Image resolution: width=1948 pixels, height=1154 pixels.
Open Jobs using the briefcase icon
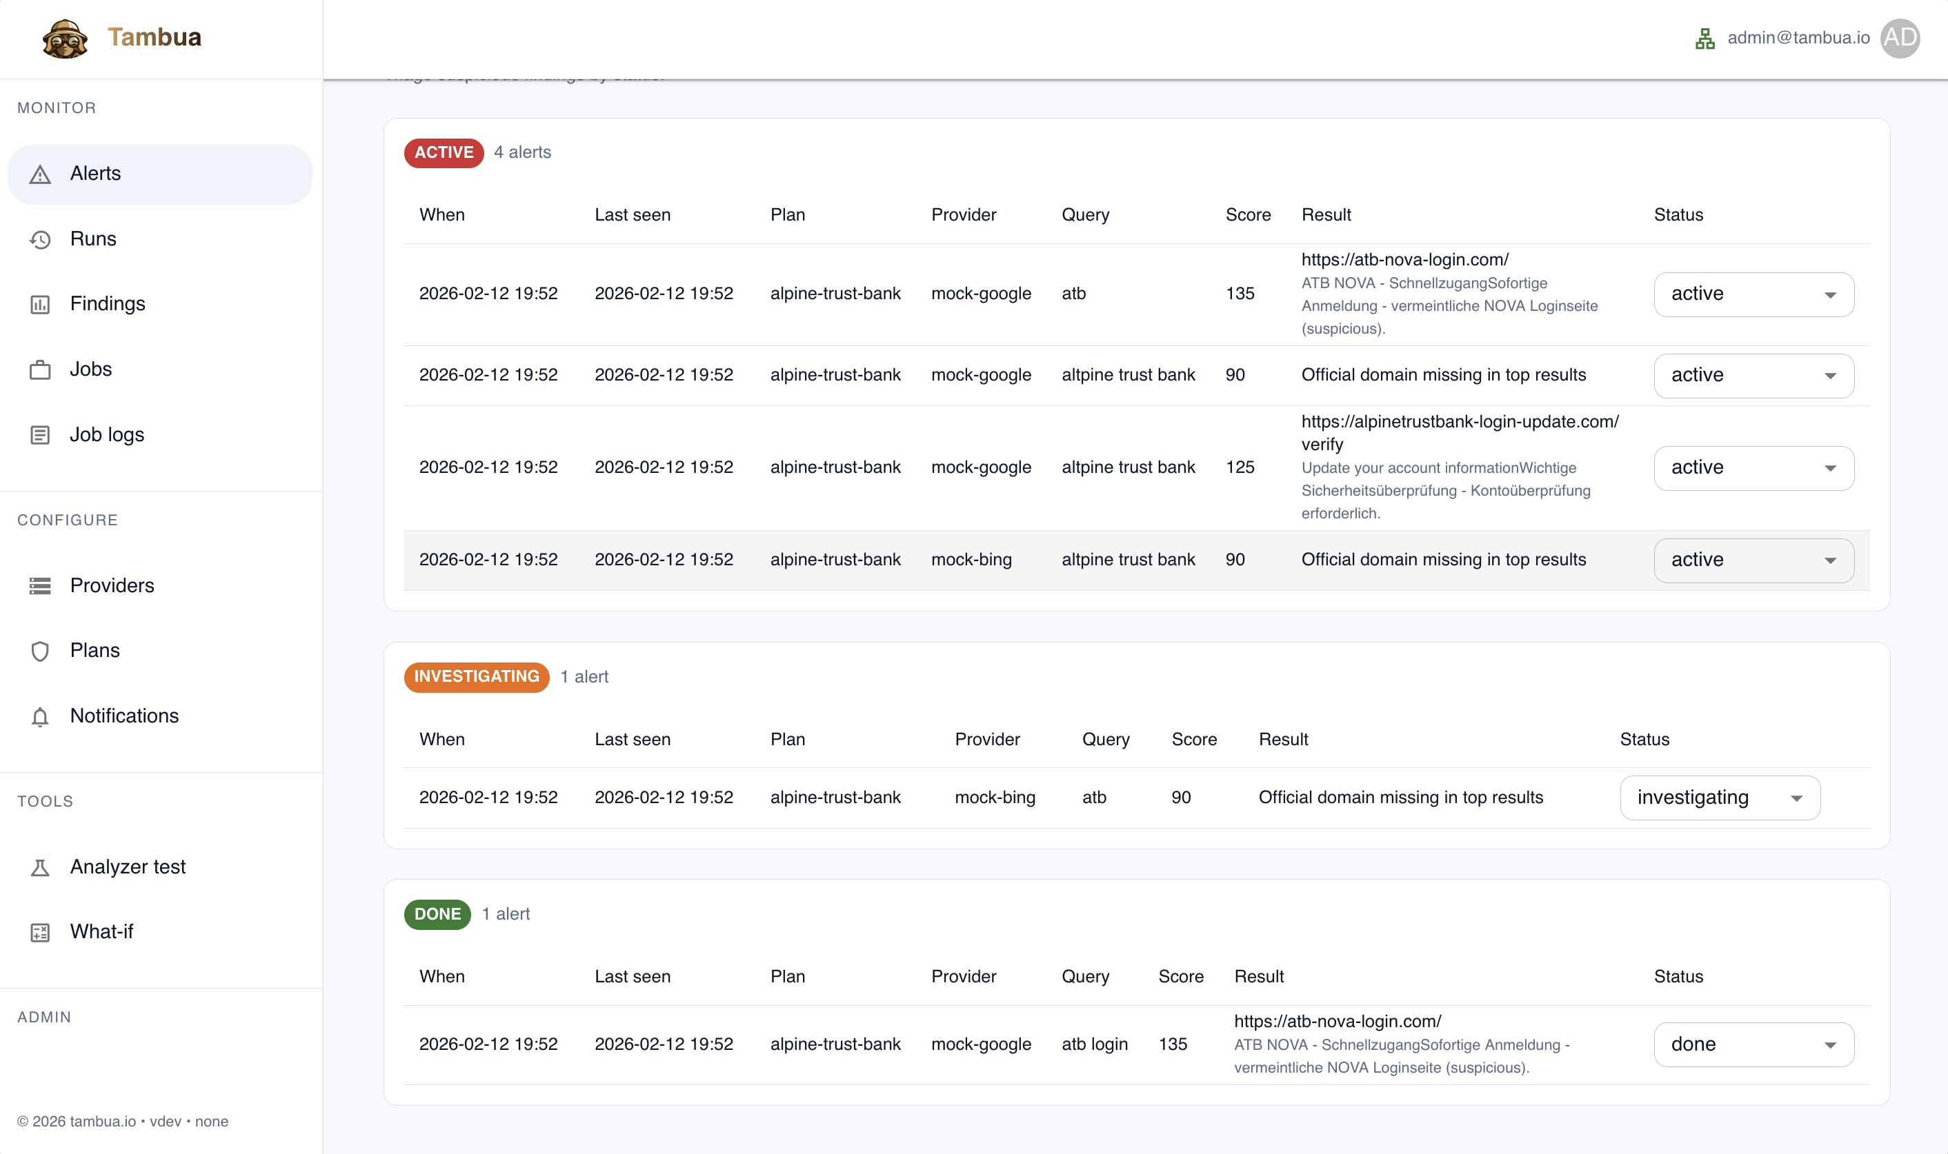tap(40, 370)
